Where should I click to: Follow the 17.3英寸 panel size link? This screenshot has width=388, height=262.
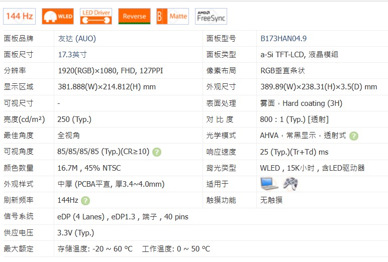tap(72, 54)
